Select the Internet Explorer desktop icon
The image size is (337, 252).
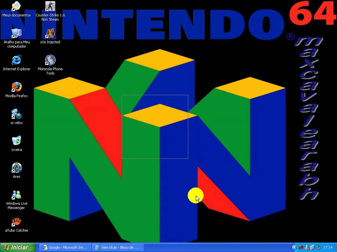point(16,63)
